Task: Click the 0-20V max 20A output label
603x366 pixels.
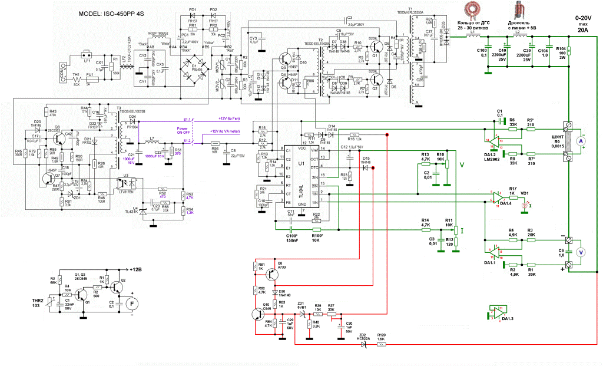Action: pos(583,24)
